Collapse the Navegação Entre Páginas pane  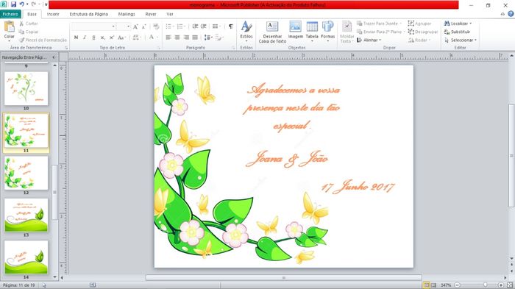click(x=54, y=57)
